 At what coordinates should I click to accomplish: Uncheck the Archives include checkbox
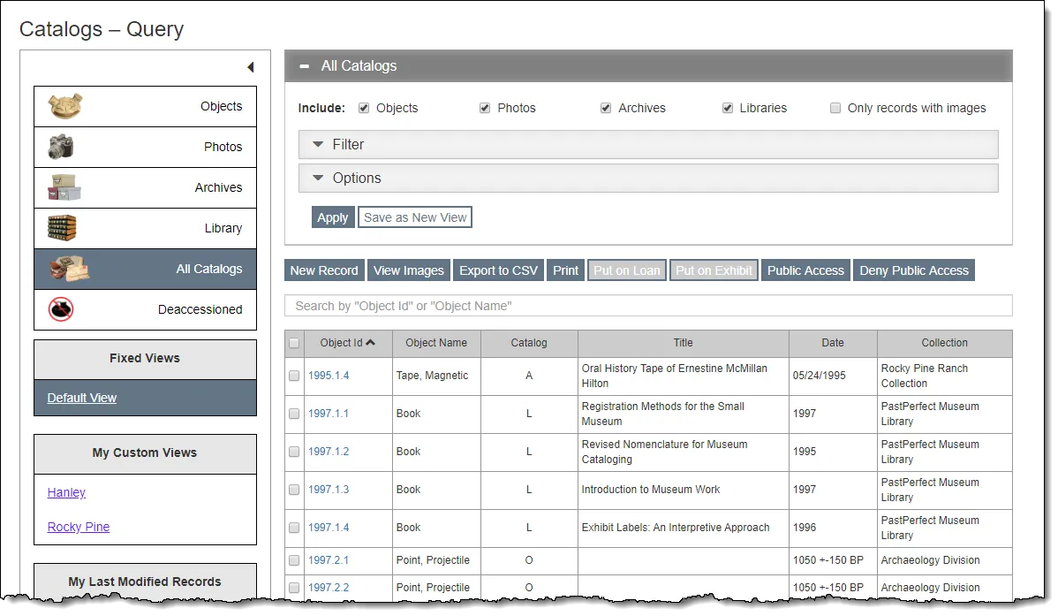(x=606, y=108)
